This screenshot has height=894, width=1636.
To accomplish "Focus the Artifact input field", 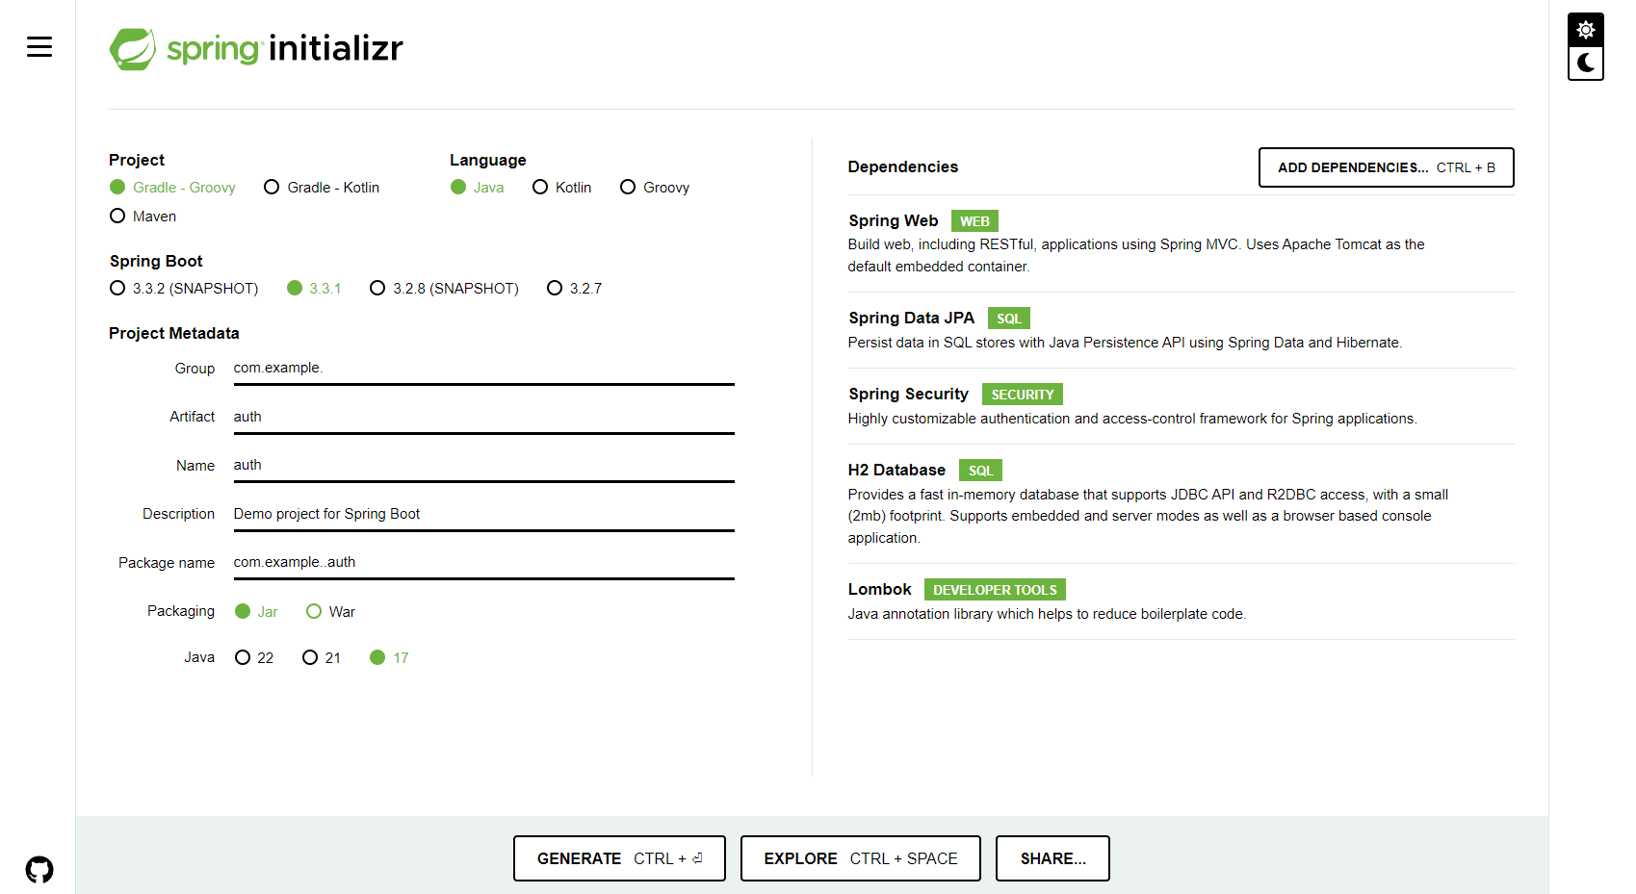I will coord(483,417).
